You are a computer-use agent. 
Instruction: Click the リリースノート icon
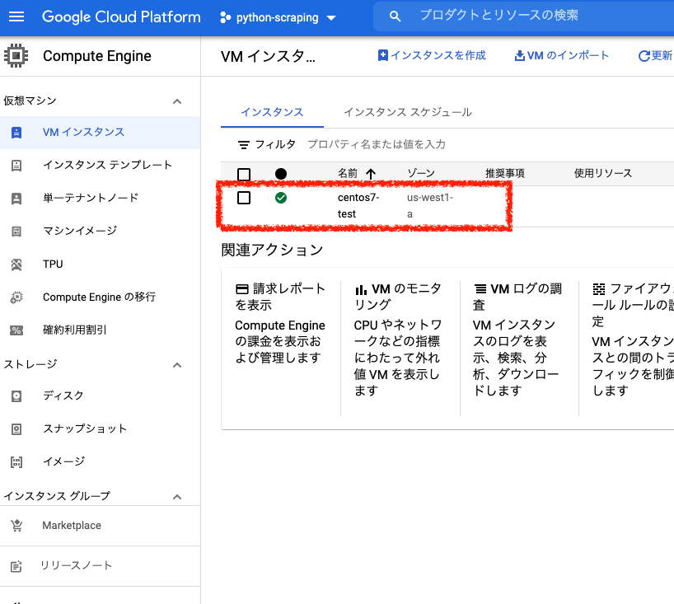click(16, 566)
